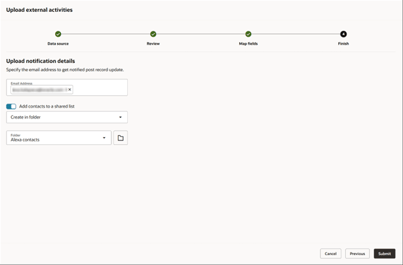The width and height of the screenshot is (403, 265).
Task: Click the Data source step label
Action: (x=58, y=44)
